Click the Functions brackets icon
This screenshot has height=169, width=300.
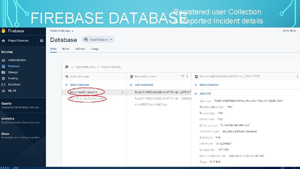click(x=3, y=84)
